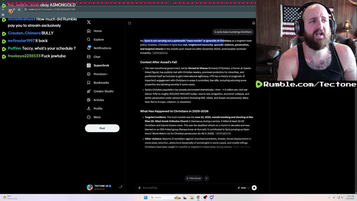357x201 pixels.
Task: Open the Windows Start menu
Action: pyautogui.click(x=145, y=197)
